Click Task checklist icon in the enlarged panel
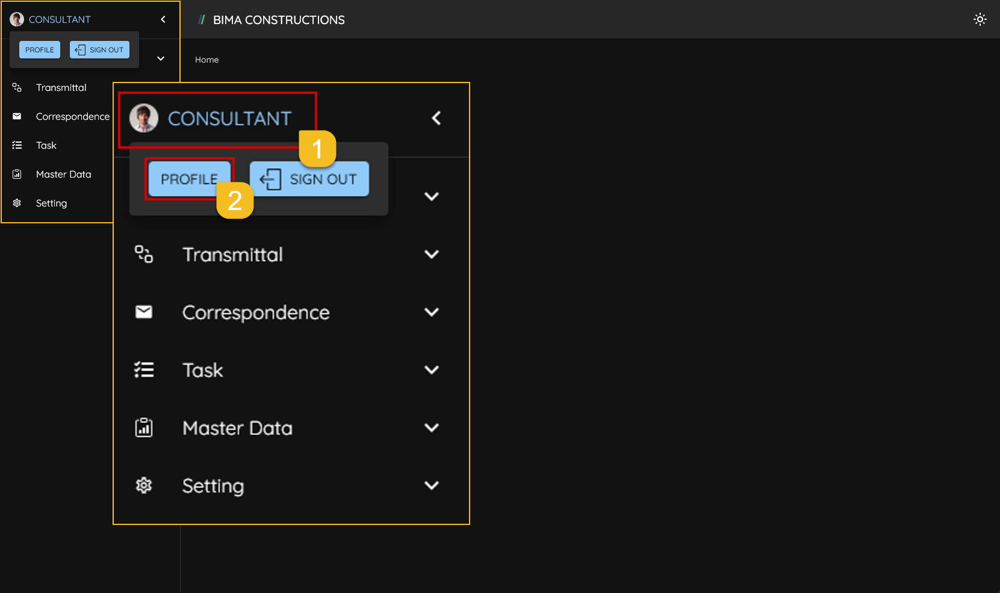 pos(144,370)
